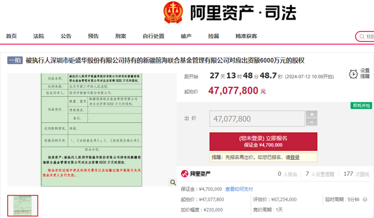374x218 pixels.
Task: Go to the 公告 section
Action: [x=66, y=36]
